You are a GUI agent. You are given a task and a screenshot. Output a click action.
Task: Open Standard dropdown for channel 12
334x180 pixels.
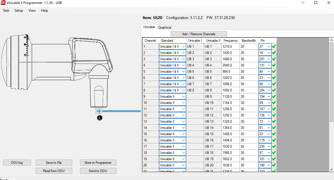[183, 115]
